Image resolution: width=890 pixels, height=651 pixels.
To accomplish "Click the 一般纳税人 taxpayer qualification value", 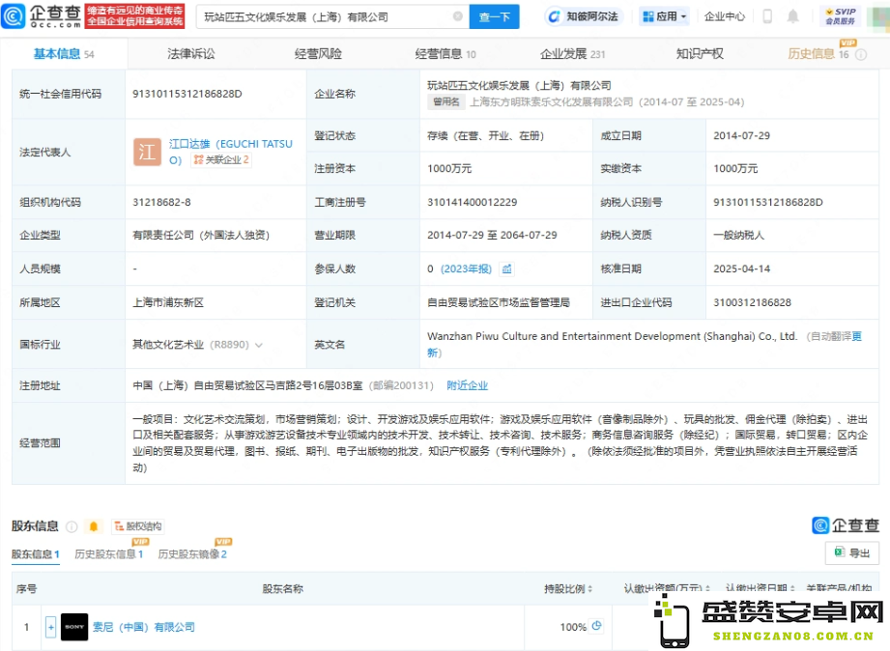I will pos(739,236).
